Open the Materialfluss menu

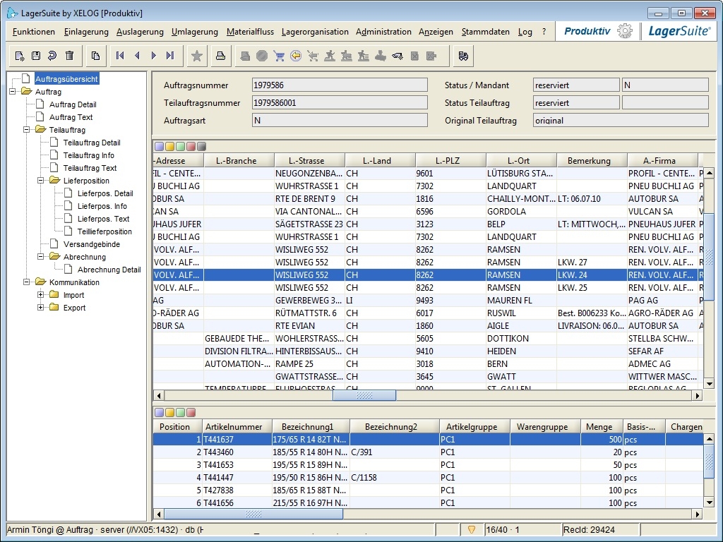click(x=250, y=32)
